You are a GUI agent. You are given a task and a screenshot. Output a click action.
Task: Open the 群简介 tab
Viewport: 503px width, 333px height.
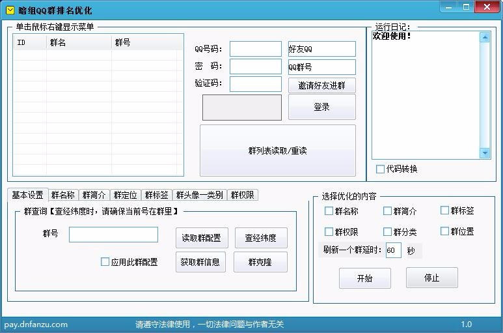pyautogui.click(x=94, y=195)
